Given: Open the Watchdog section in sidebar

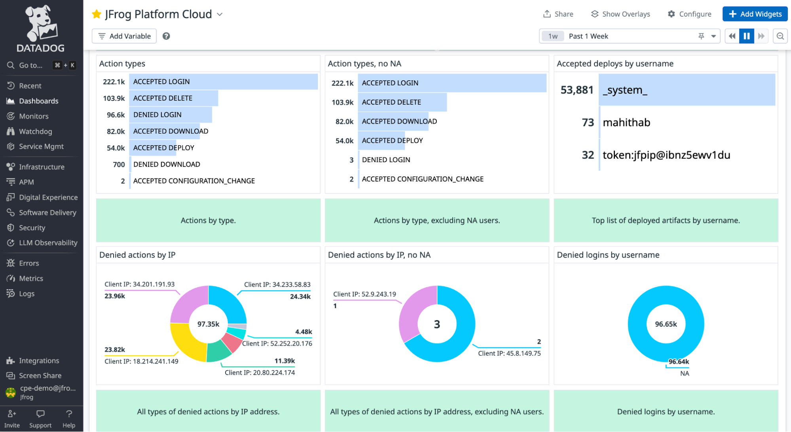Looking at the screenshot, I should (35, 131).
